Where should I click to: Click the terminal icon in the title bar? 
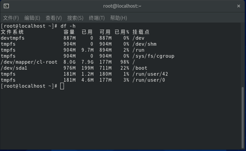tap(6, 6)
